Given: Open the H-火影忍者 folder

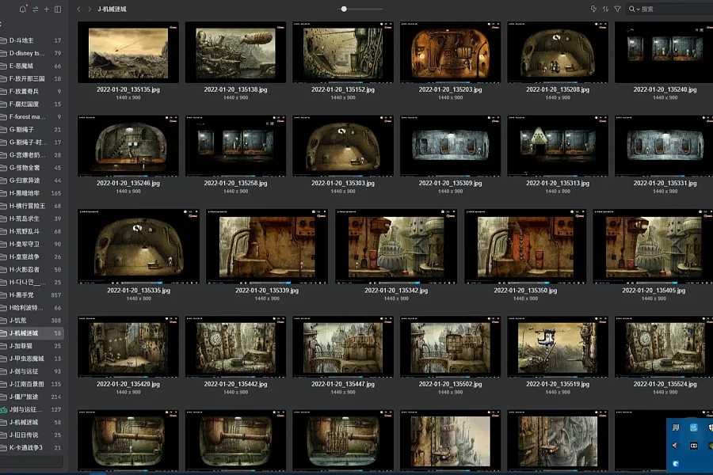Looking at the screenshot, I should point(32,269).
